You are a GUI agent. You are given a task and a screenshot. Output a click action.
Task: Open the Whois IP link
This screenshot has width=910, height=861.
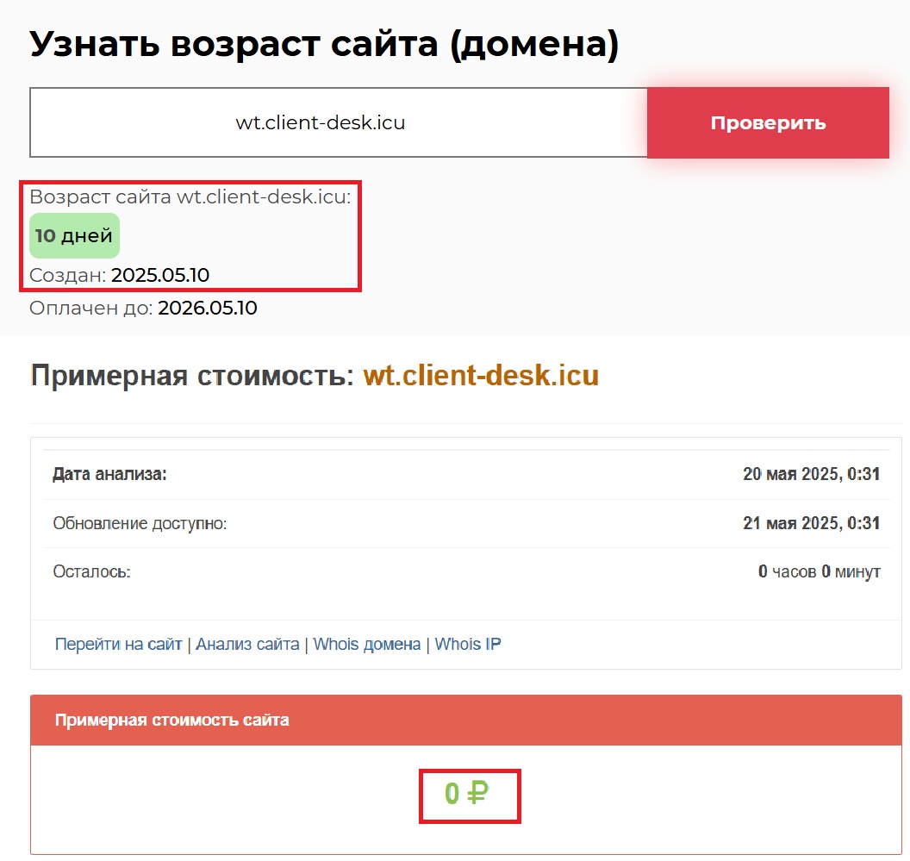click(x=468, y=644)
